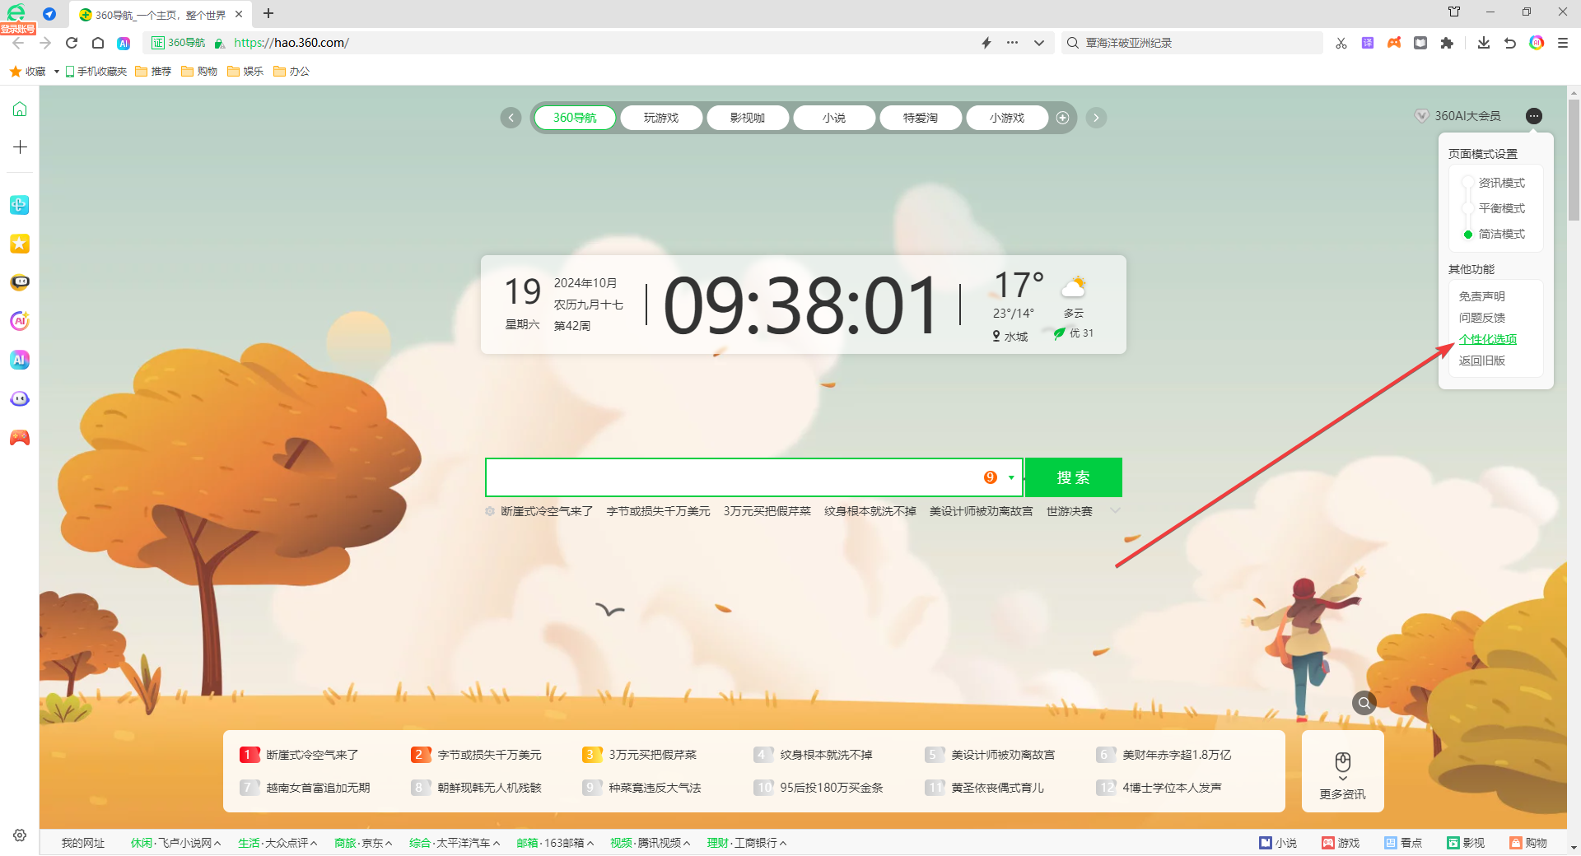Screen dimensions: 1581x856
Task: Open 购物 bookmarks folder
Action: click(x=199, y=72)
